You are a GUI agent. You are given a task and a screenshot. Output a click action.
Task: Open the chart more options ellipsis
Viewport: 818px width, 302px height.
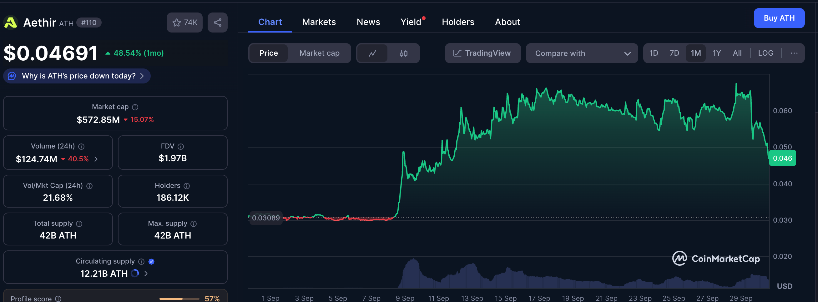click(x=794, y=53)
